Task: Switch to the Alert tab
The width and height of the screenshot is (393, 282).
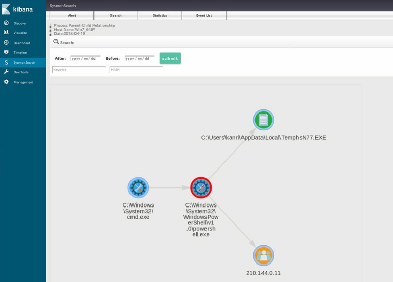Action: point(72,16)
